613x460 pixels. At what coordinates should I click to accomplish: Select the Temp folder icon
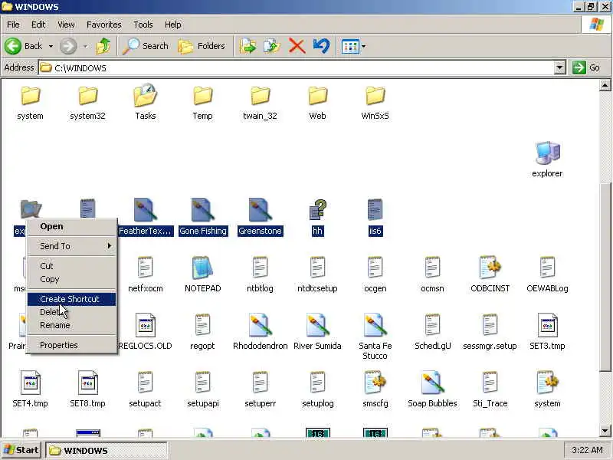coord(202,97)
